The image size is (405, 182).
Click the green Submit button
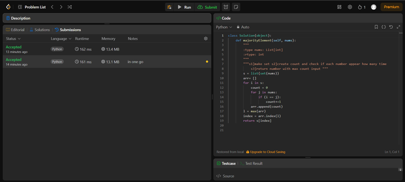point(207,7)
